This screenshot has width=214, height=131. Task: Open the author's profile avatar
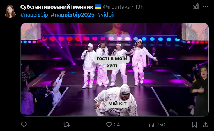coord(10,11)
